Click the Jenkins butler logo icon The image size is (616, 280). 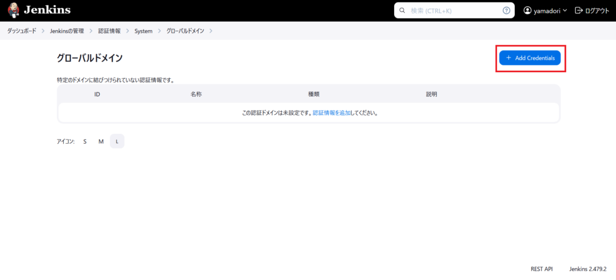tap(14, 11)
